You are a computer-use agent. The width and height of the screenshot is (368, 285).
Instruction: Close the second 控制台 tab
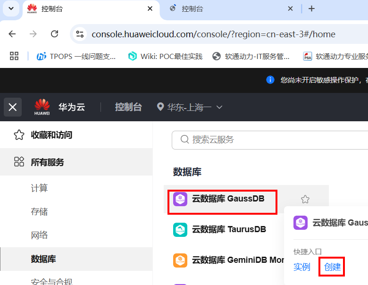tap(290, 8)
